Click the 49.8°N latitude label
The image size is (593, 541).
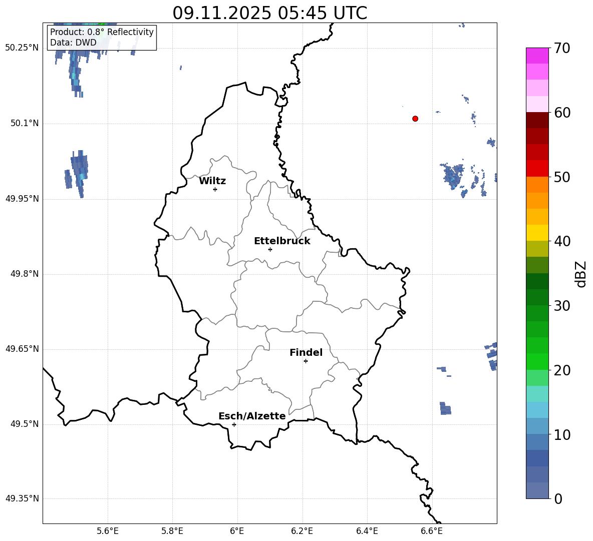[x=24, y=274]
